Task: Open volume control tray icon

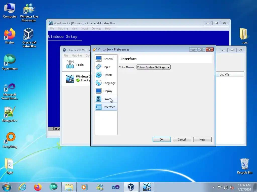Action: pyautogui.click(x=232, y=187)
